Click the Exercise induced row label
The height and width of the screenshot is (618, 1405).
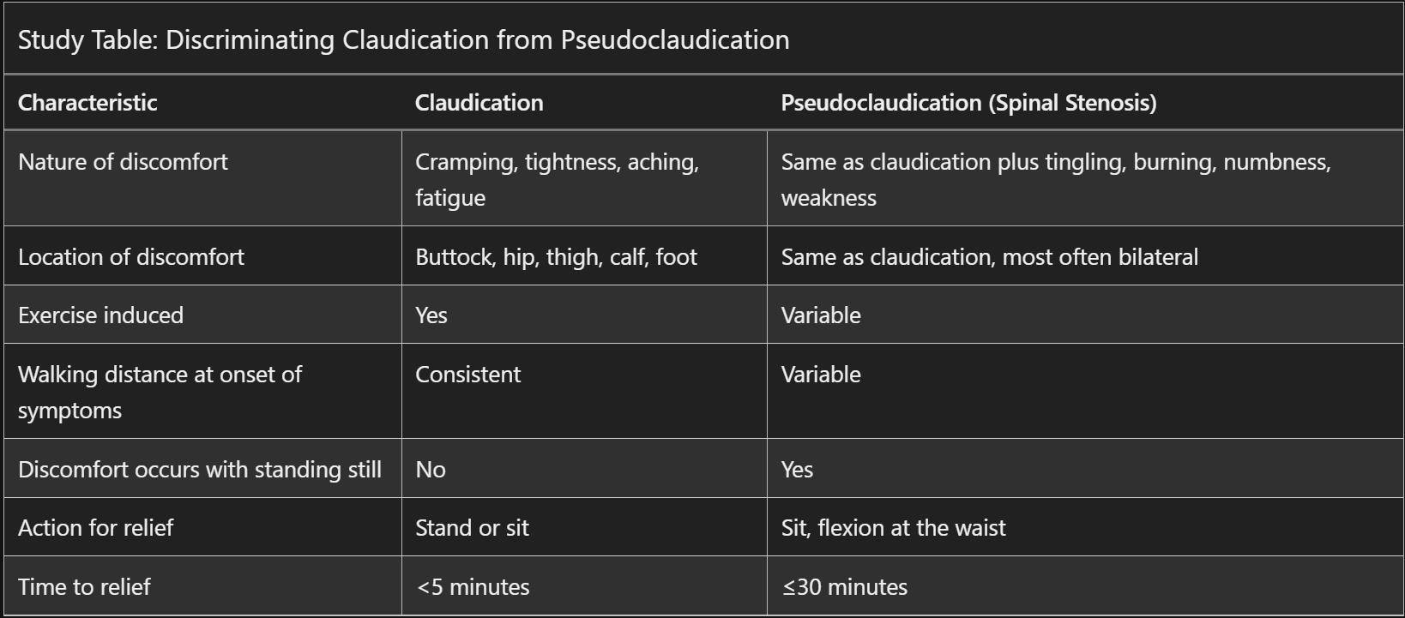pyautogui.click(x=100, y=315)
